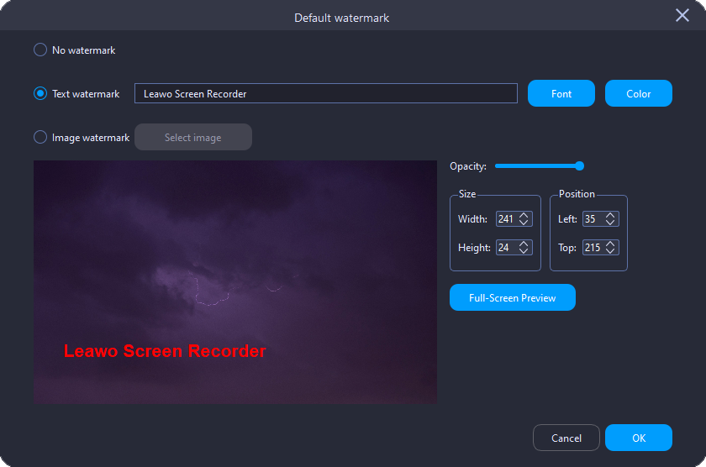Screen dimensions: 706x467
Task: Increase the Left position with up arrow
Action: tap(610, 216)
